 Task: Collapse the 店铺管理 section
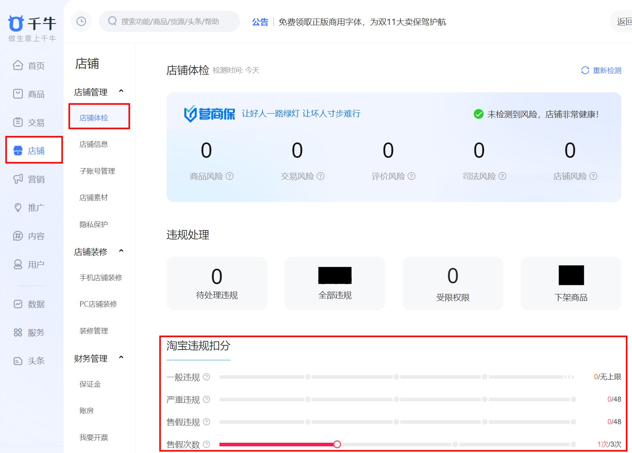pos(121,91)
